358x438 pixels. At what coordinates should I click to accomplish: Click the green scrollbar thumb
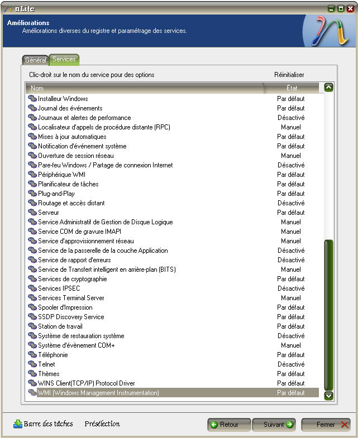328,315
